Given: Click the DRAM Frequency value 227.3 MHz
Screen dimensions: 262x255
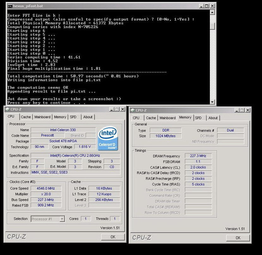Looking at the screenshot, I should point(198,156).
